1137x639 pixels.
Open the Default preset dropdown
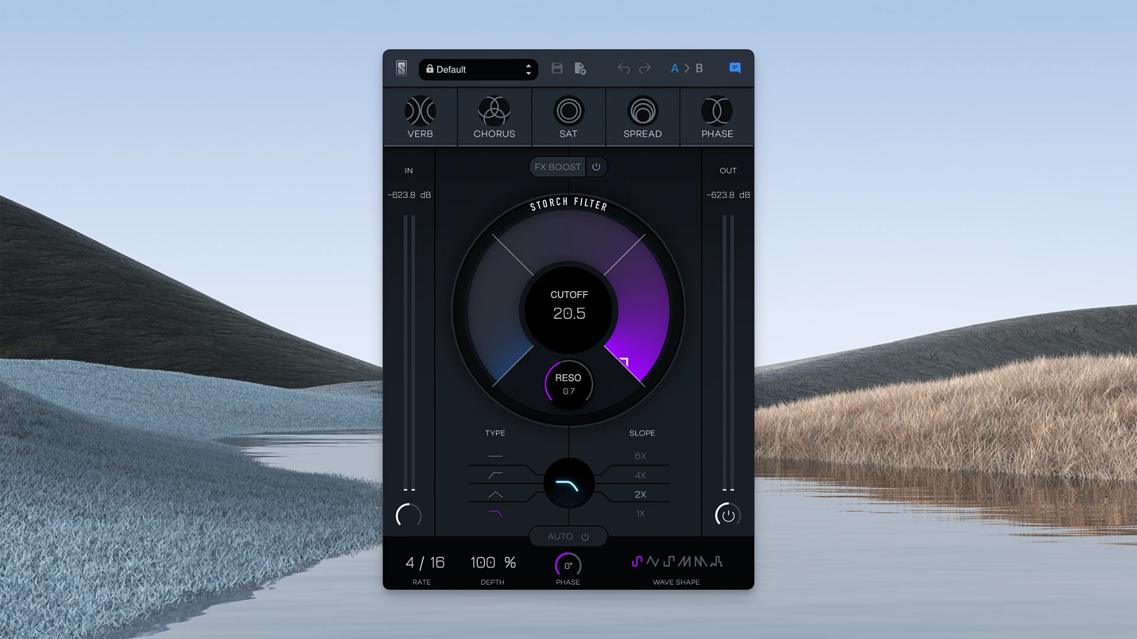(474, 69)
